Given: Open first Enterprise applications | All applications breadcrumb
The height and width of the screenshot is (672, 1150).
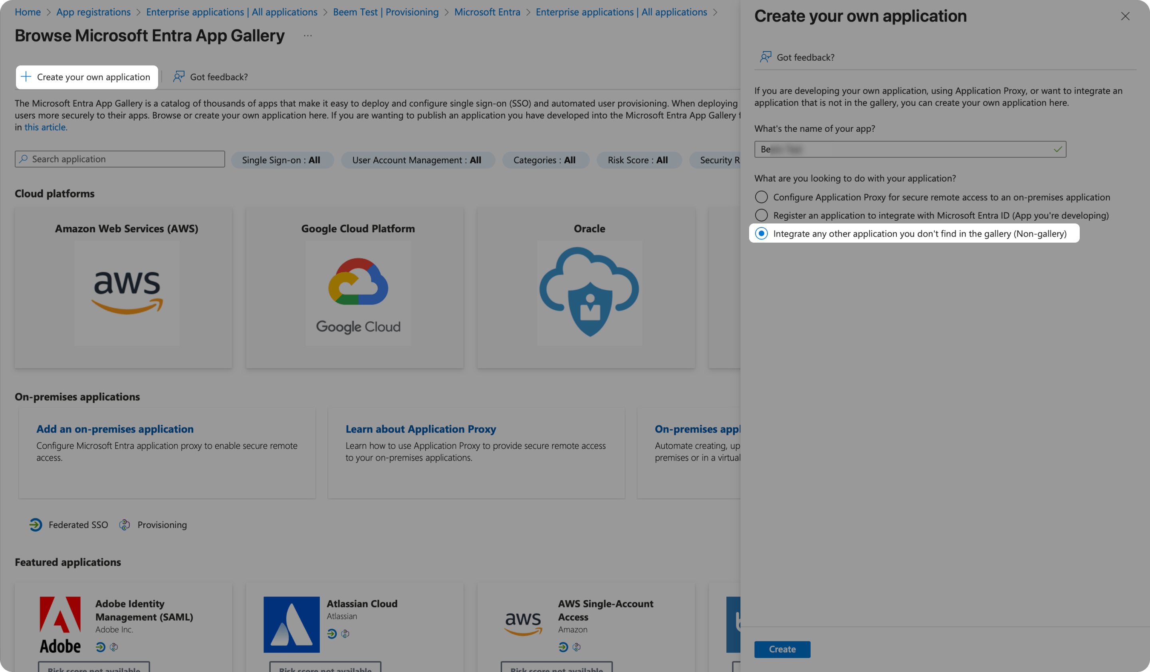Looking at the screenshot, I should click(x=232, y=12).
